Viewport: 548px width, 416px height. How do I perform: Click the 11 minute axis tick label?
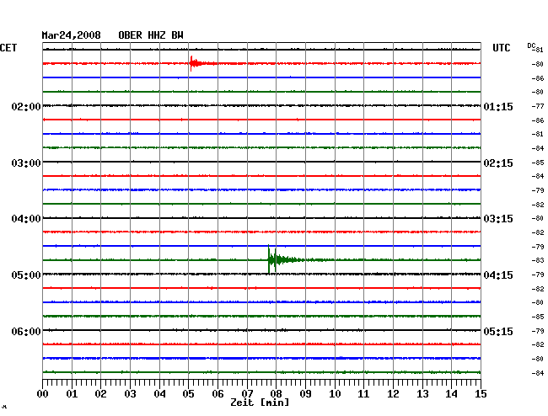tap(364, 393)
